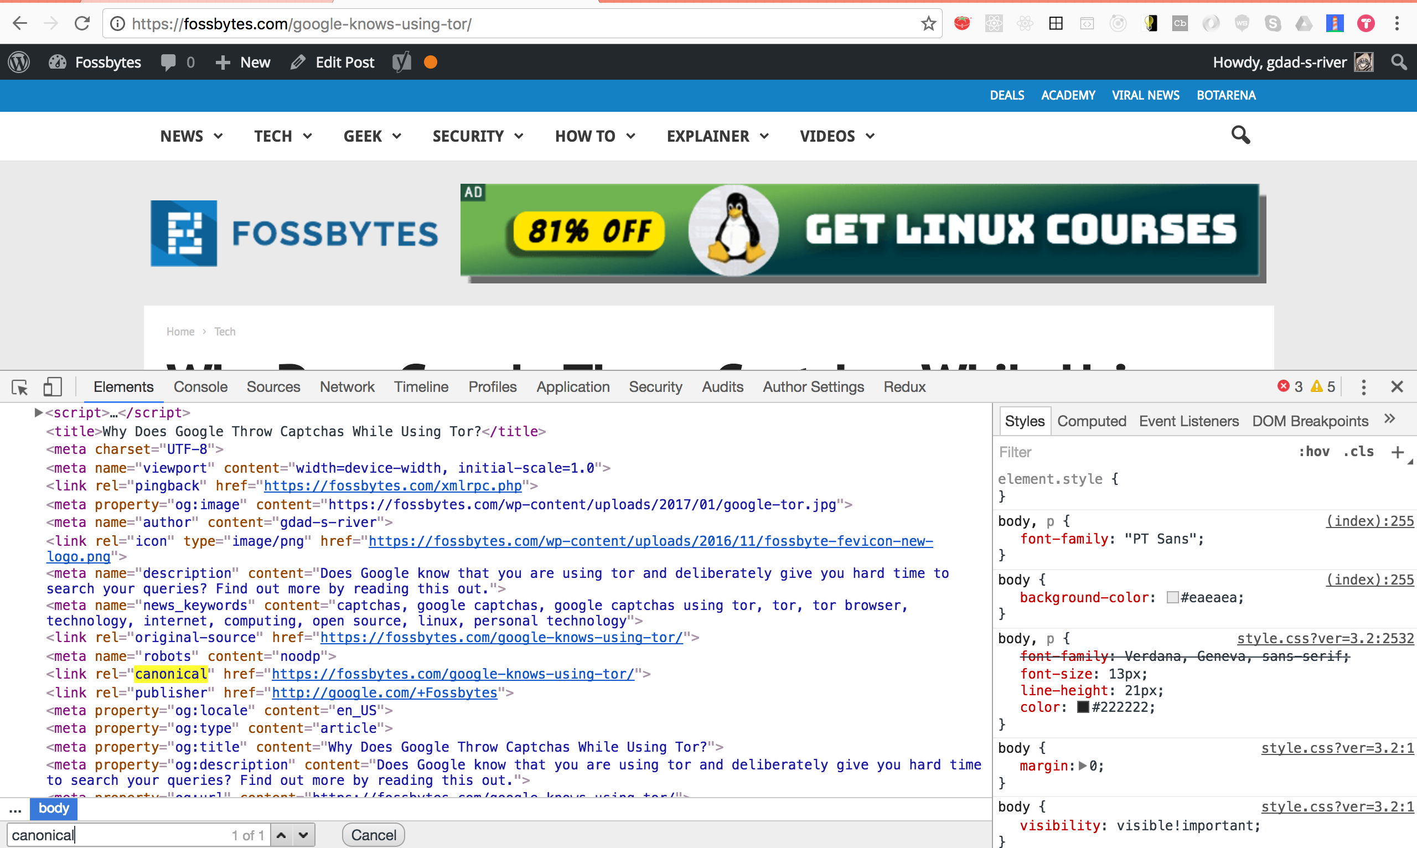Switch to the Computed pane
Viewport: 1417px width, 848px height.
[x=1092, y=421]
